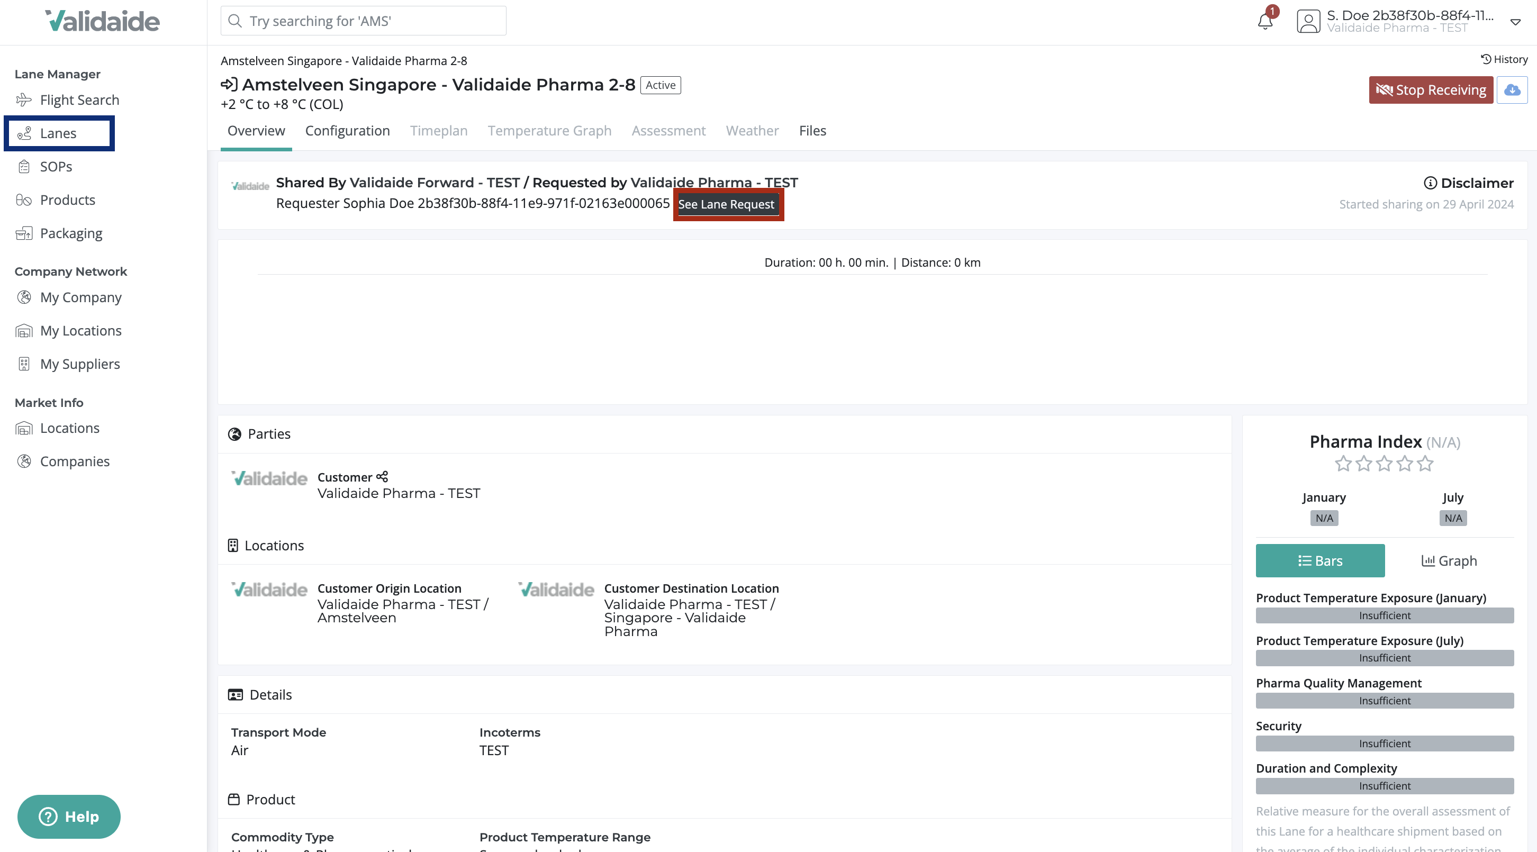The height and width of the screenshot is (852, 1537).
Task: Click breadcrumb Amstelveen Singapore - Validaide Pharma 2-8
Action: point(343,61)
